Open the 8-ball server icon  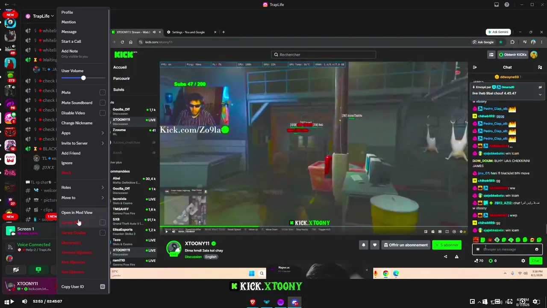click(x=10, y=23)
